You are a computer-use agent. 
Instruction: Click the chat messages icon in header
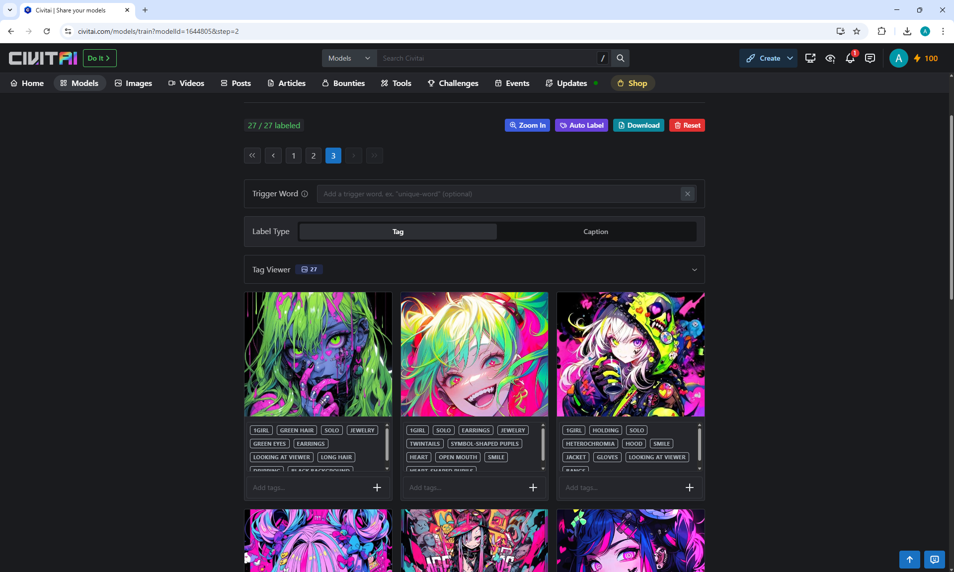click(870, 59)
